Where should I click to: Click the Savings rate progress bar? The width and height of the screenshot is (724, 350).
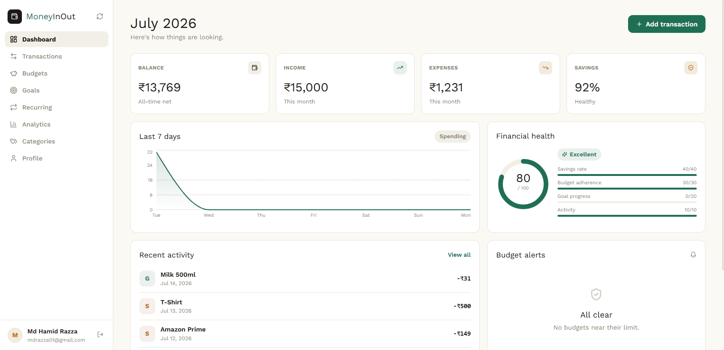coord(627,175)
